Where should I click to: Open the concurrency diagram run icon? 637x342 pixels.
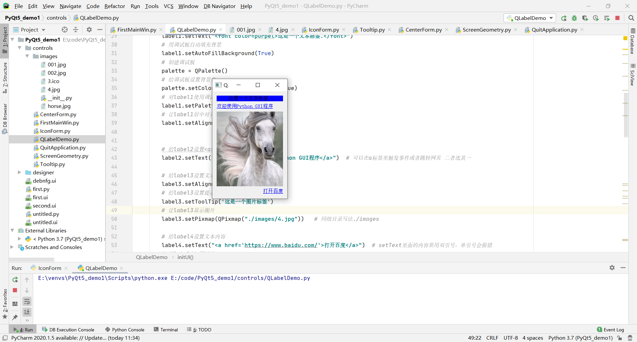tap(607, 18)
